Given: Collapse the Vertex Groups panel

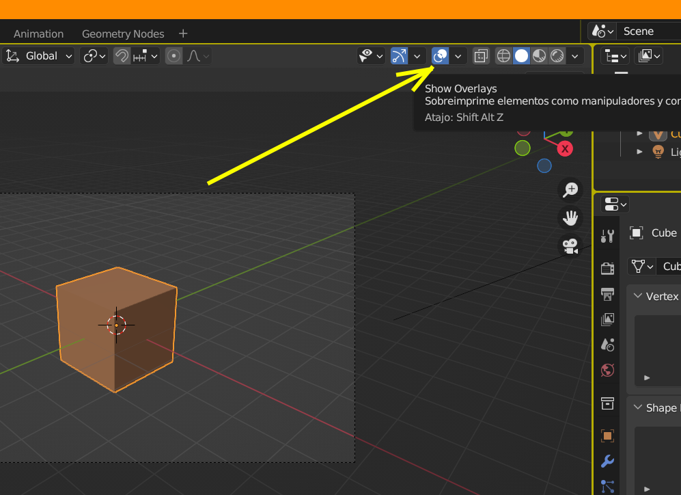Looking at the screenshot, I should point(637,296).
